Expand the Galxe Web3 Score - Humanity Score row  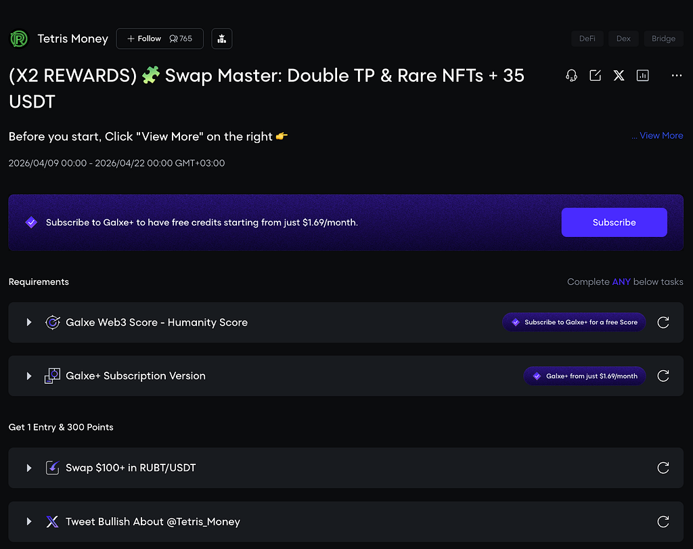tap(29, 322)
